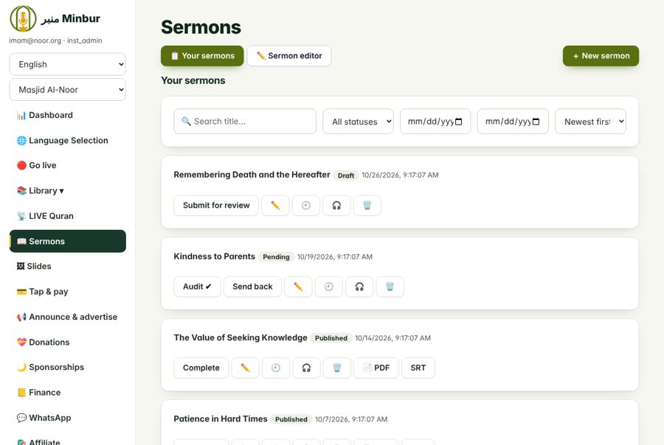
Task: Download SRT of Seeking Knowledge sermon
Action: (x=418, y=368)
